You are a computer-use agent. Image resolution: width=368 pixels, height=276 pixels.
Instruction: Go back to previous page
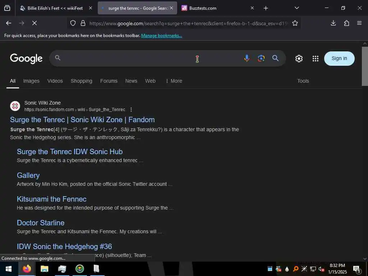click(x=9, y=23)
